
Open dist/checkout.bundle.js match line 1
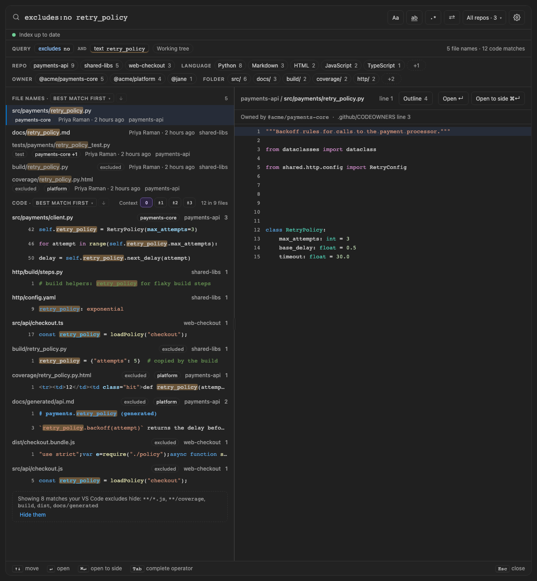(120, 454)
